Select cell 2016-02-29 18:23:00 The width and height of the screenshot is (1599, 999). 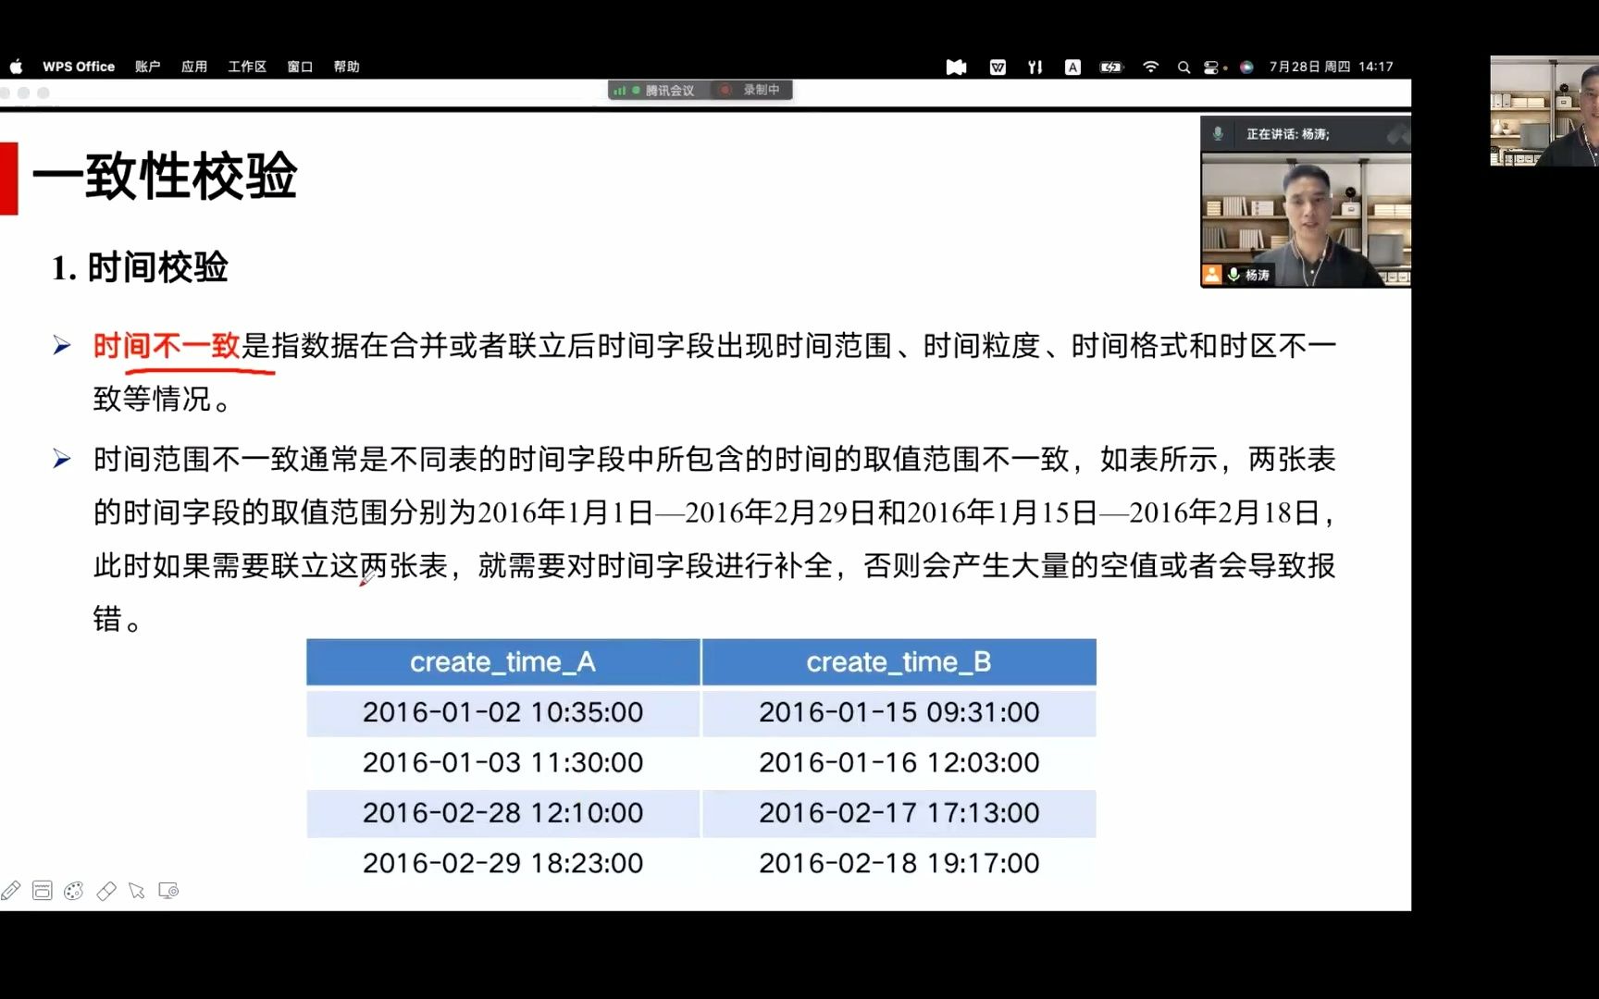[502, 863]
